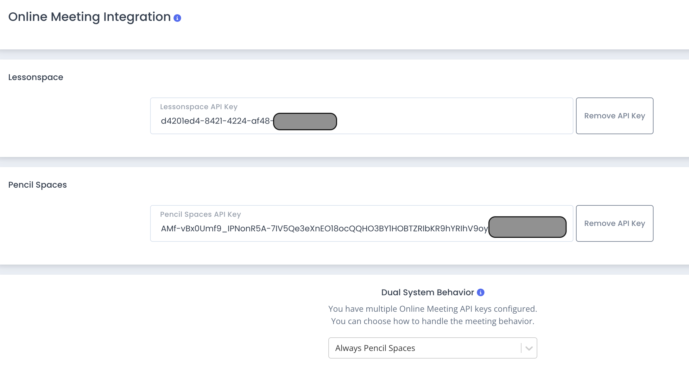Open the Always Pencil Spaces dropdown

pyautogui.click(x=433, y=348)
